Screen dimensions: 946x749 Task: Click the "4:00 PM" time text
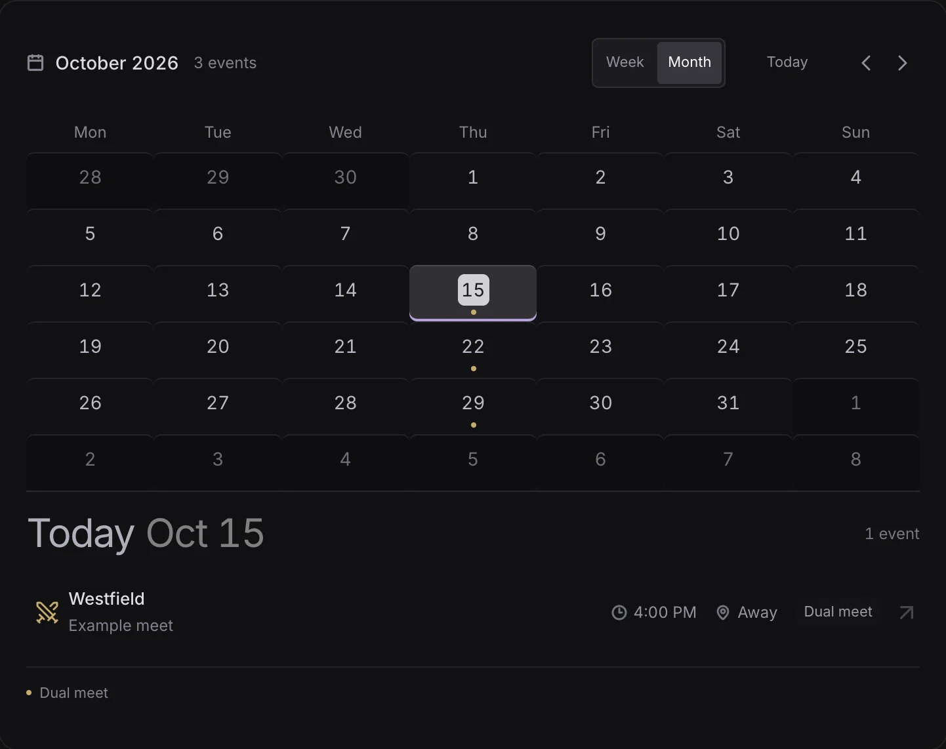665,613
